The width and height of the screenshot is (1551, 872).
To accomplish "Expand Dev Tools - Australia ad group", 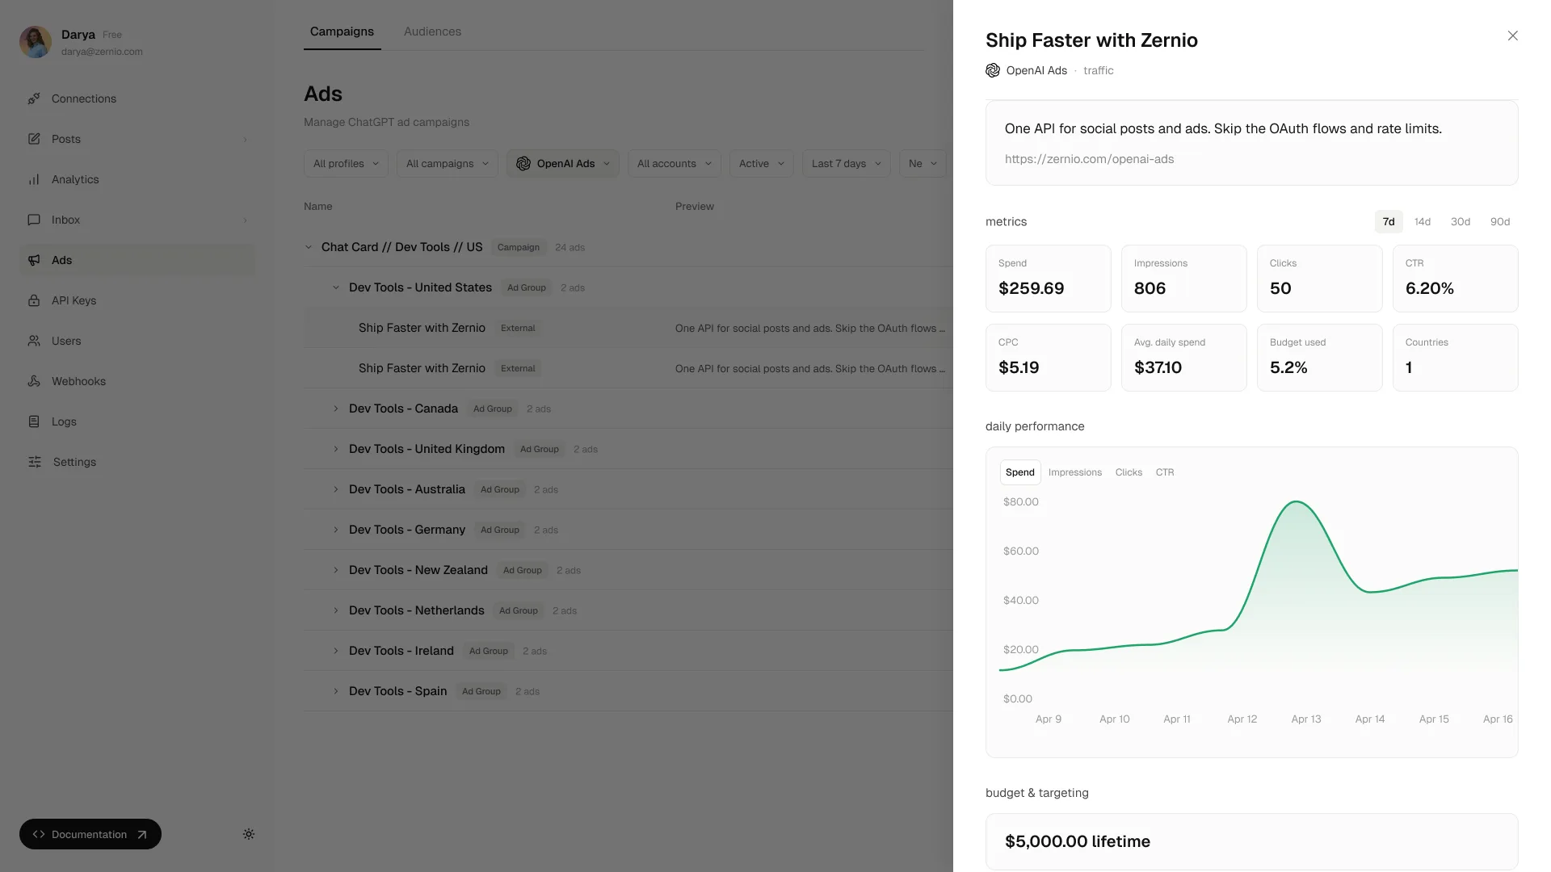I will (336, 489).
